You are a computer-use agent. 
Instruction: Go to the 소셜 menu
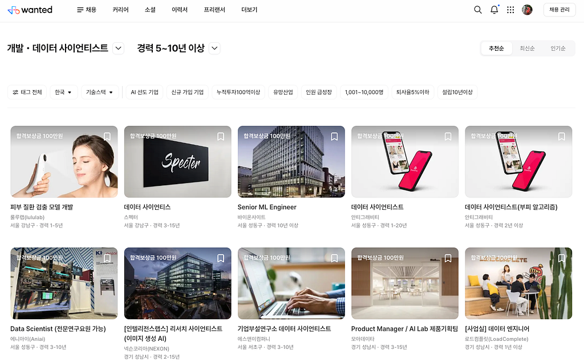(150, 10)
